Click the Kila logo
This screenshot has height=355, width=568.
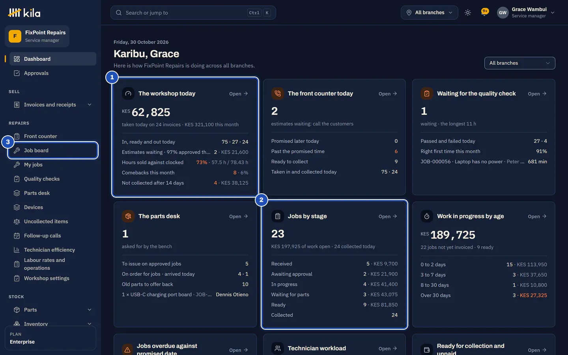[24, 13]
